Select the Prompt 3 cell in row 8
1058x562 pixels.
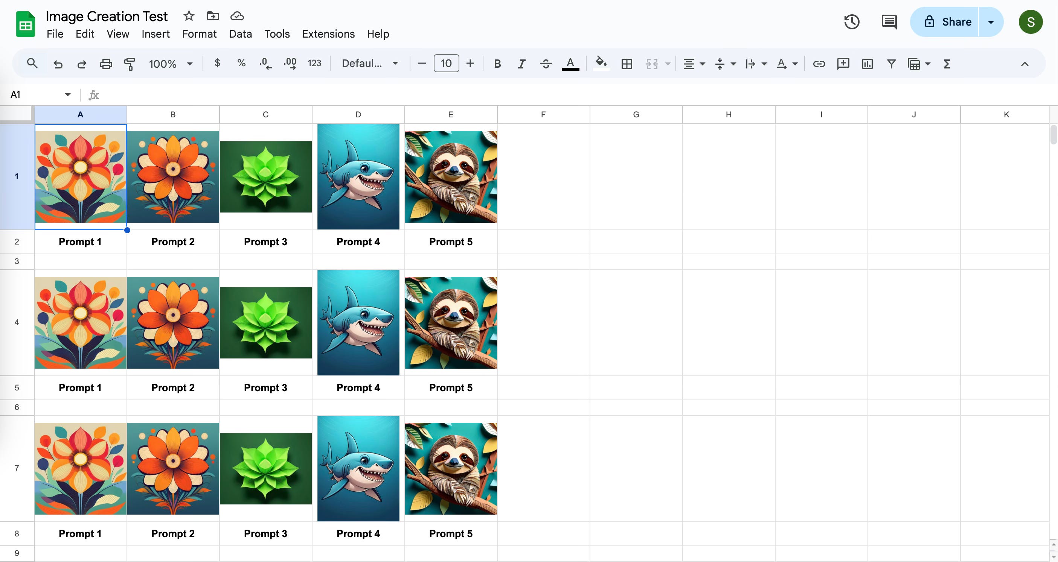(x=266, y=534)
